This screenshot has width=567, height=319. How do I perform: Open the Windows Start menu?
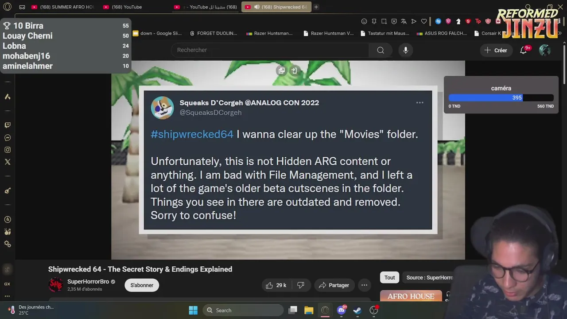[x=193, y=310]
